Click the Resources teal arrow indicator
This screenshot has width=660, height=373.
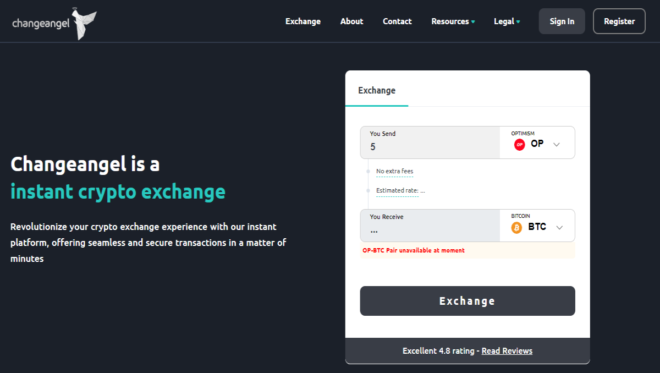click(x=473, y=22)
